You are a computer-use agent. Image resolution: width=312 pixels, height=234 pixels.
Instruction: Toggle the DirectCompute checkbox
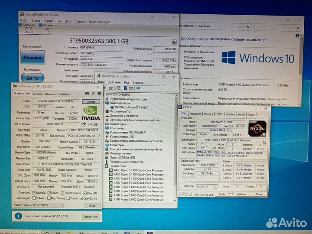pos(62,193)
